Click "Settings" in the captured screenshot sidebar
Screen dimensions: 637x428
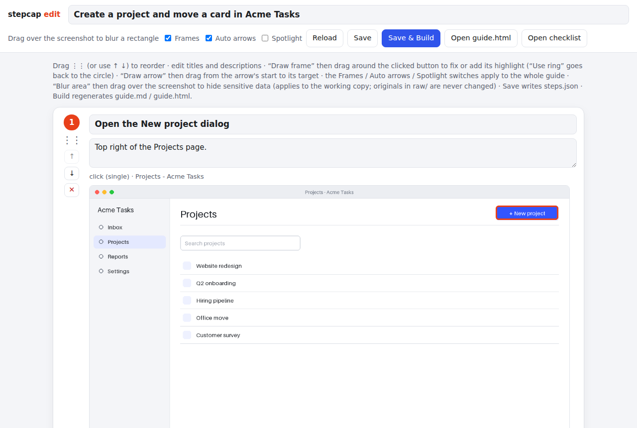pos(118,271)
